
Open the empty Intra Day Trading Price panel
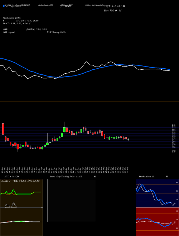72,200
